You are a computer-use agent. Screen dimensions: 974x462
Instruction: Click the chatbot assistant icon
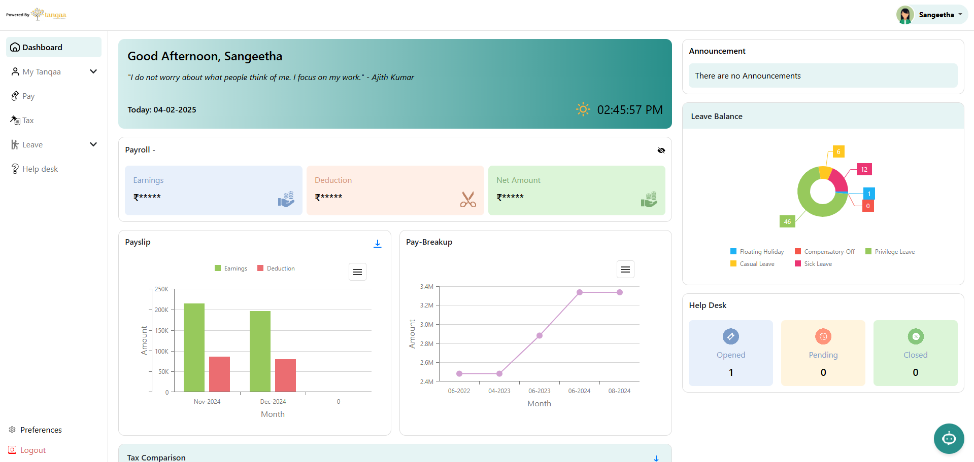click(x=948, y=438)
